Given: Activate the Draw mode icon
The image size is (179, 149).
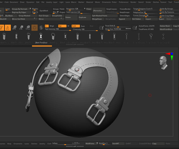Looking at the screenshot, I should (x=8, y=28).
